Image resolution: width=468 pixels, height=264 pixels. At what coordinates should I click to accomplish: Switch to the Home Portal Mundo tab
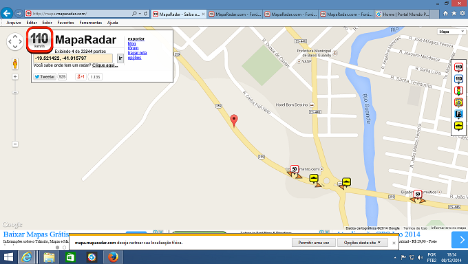[403, 14]
